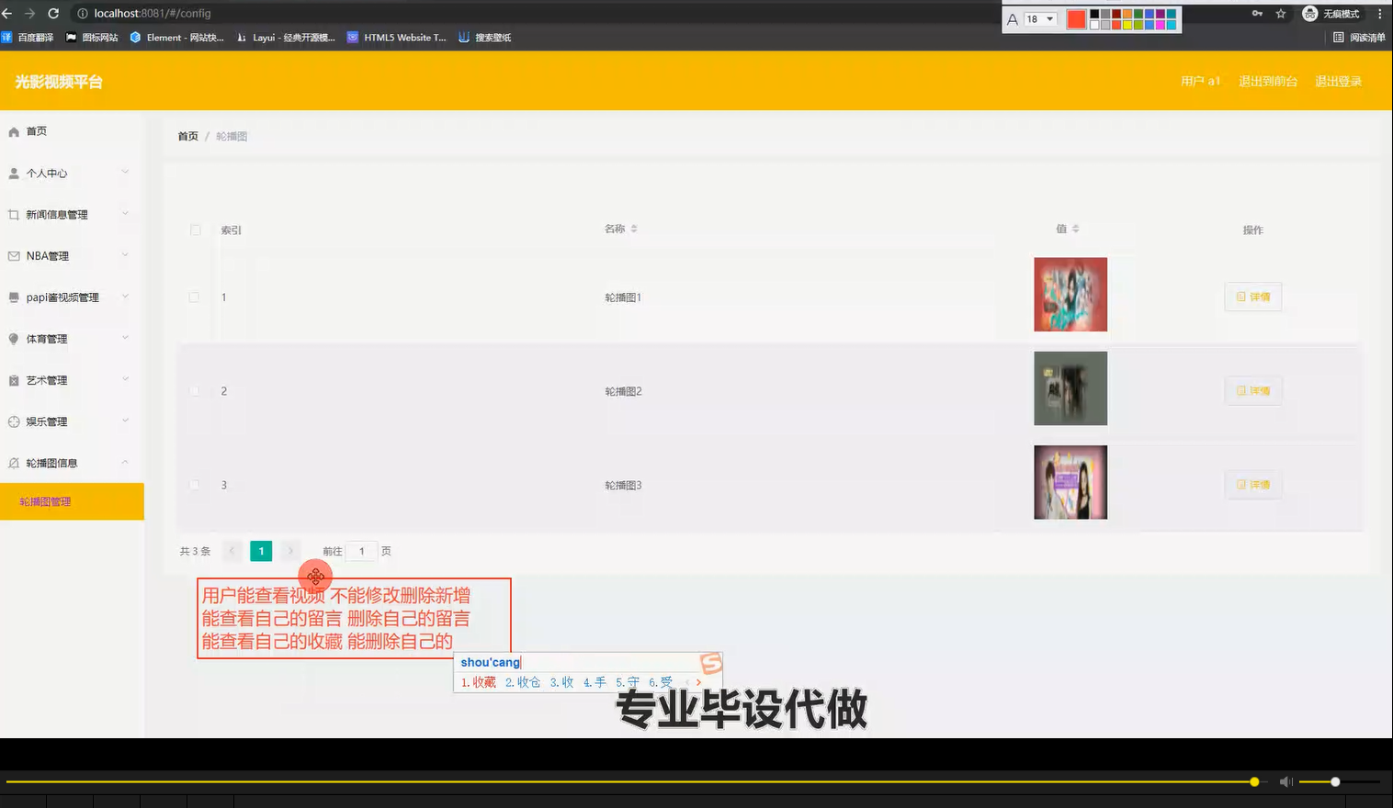Click the compass icon for 娱乐管理

[13, 421]
